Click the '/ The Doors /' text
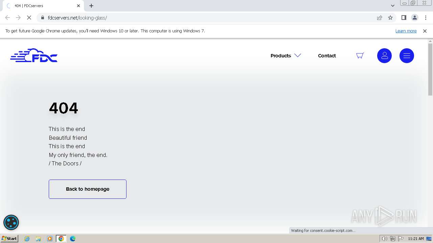This screenshot has width=433, height=243. pos(65,163)
